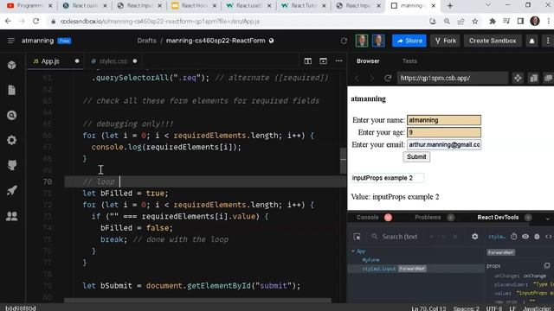Click the sandbox refresh icon near avatars
Image resolution: width=554 pixels, height=311 pixels.
[344, 41]
